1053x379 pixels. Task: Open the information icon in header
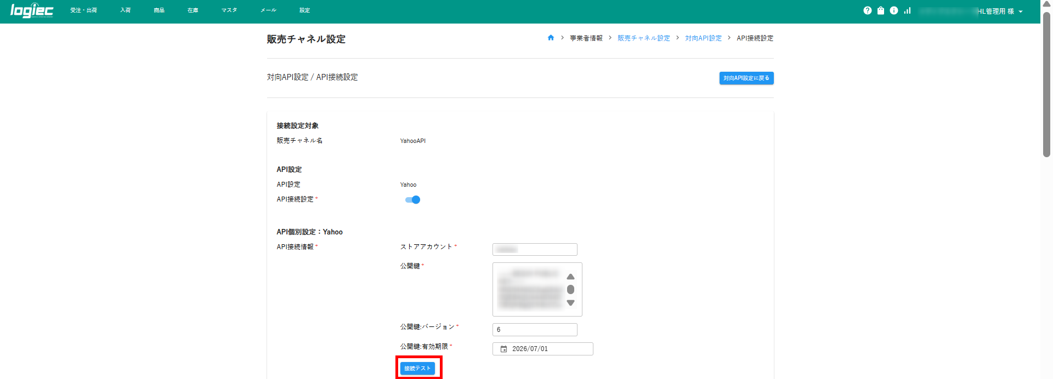click(x=894, y=10)
